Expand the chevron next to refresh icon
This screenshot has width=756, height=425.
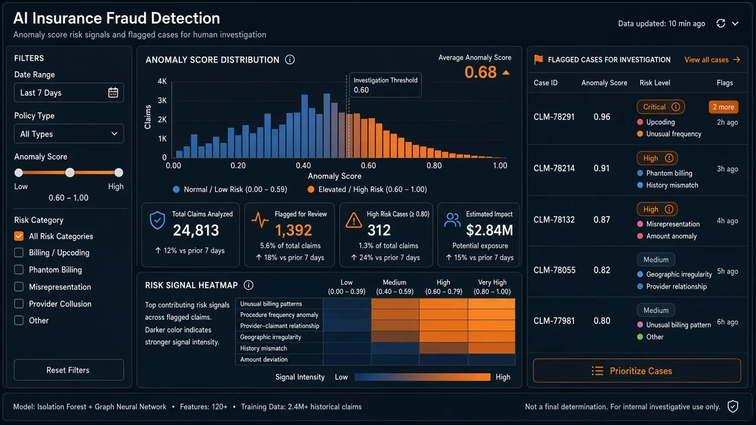735,24
